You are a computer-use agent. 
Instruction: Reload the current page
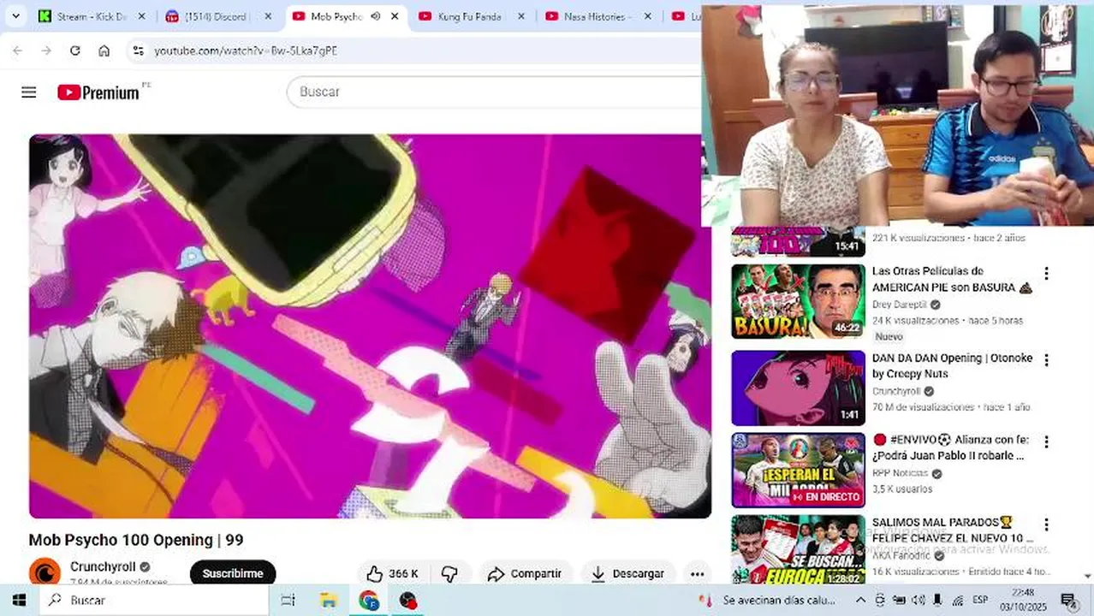coord(75,50)
